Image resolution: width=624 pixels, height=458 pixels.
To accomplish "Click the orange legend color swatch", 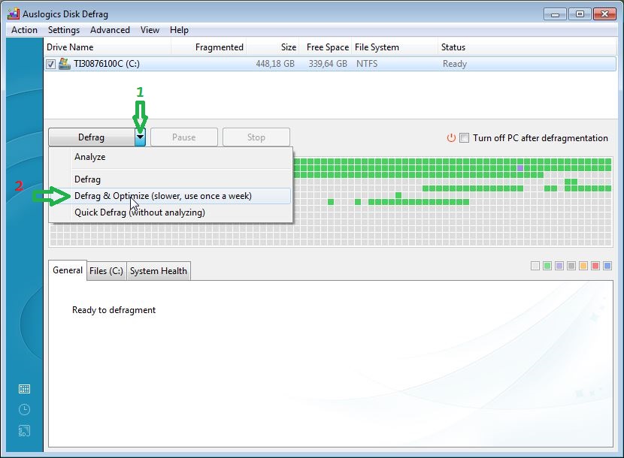I will pos(583,266).
